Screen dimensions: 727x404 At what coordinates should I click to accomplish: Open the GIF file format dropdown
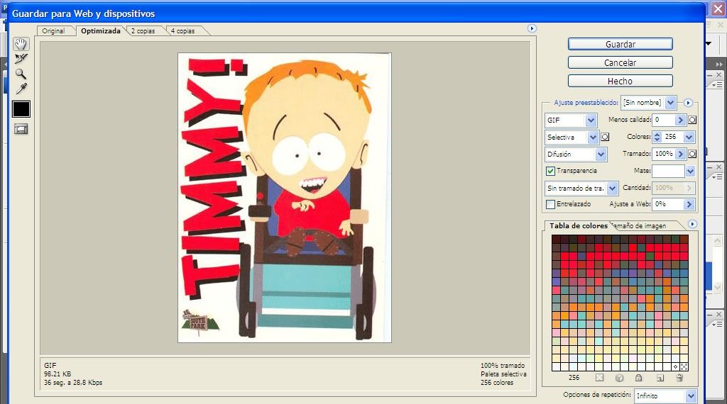coord(591,120)
